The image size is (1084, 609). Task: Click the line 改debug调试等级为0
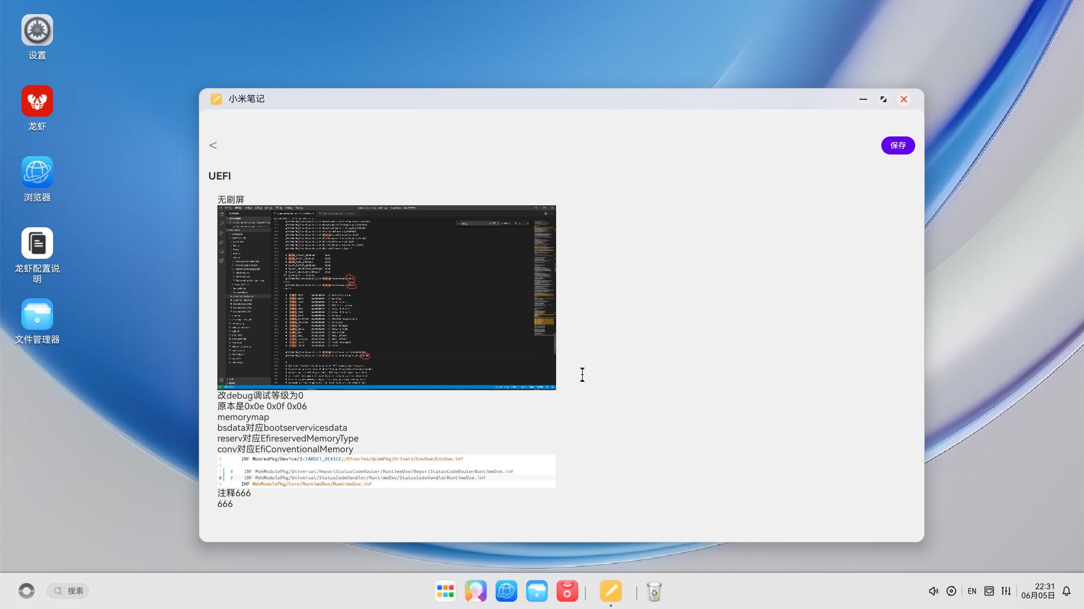click(x=260, y=395)
